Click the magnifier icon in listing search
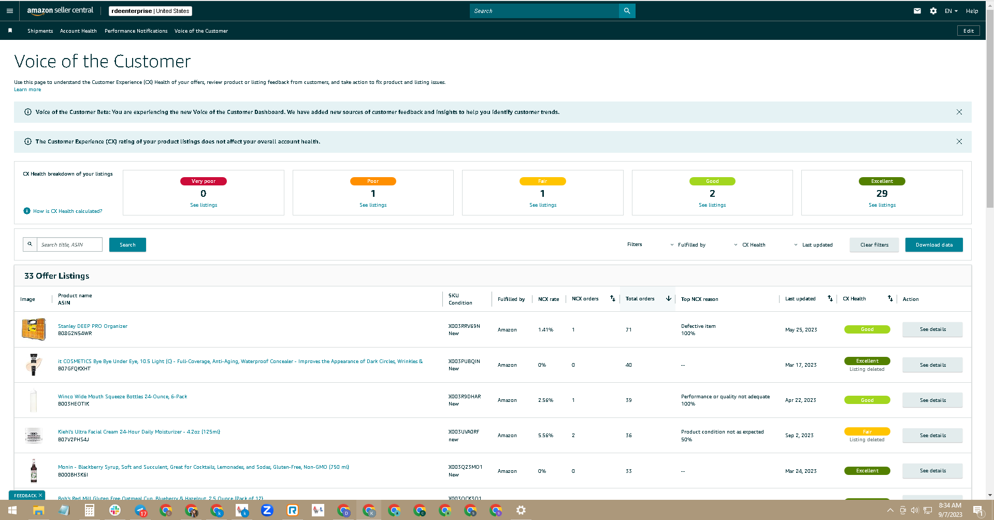994x520 pixels. click(x=30, y=244)
